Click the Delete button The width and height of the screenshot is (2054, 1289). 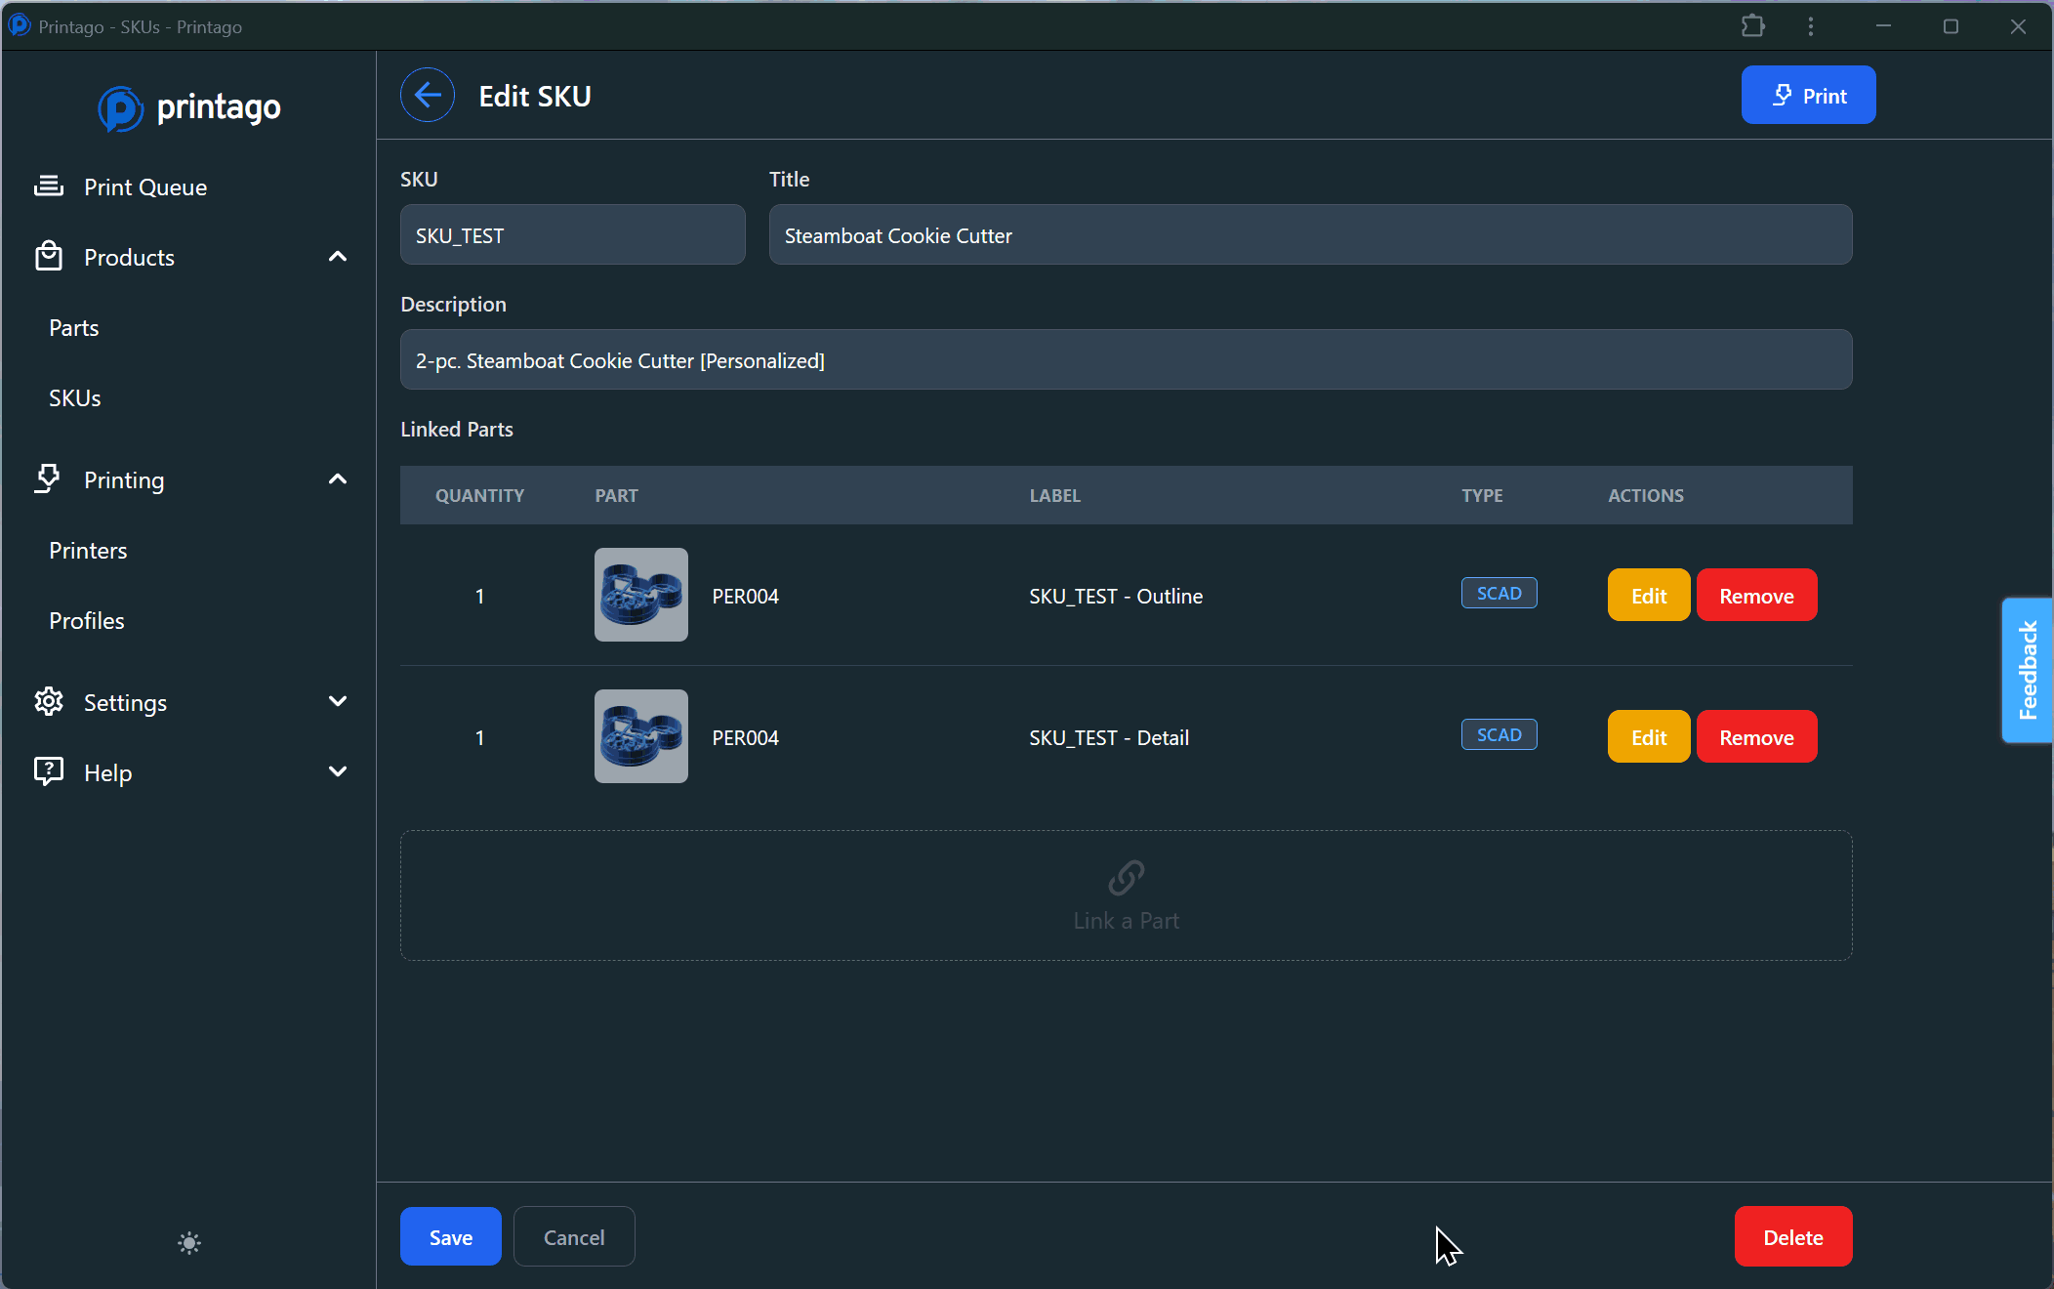(x=1793, y=1236)
